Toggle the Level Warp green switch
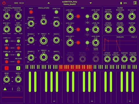Viewport: 139px width, 104px height. point(87,16)
